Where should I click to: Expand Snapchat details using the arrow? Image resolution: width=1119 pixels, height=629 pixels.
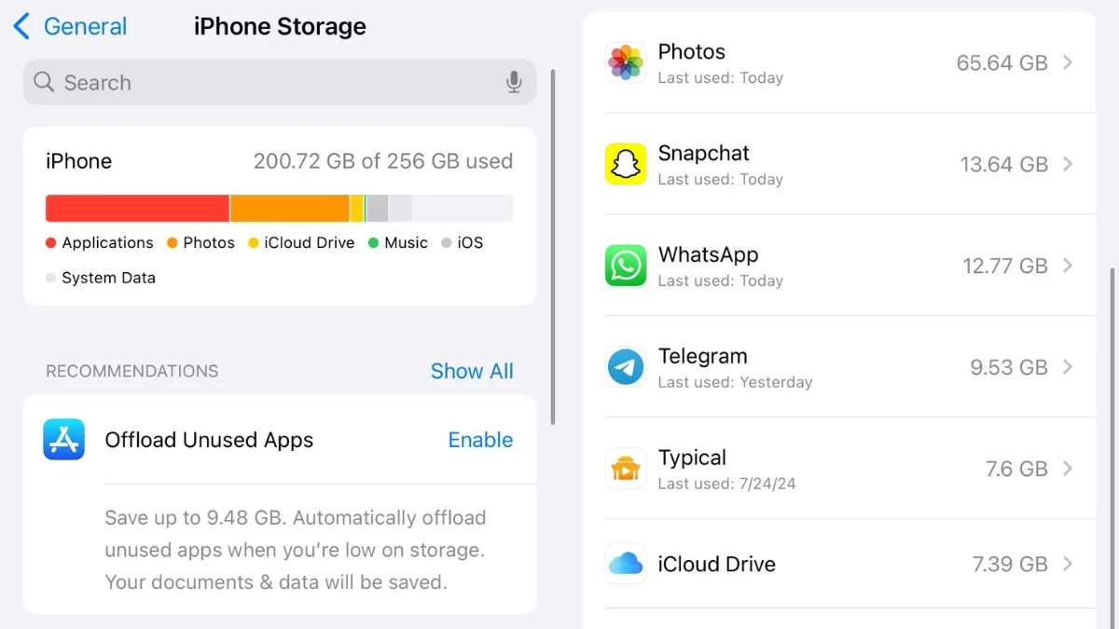(1067, 164)
